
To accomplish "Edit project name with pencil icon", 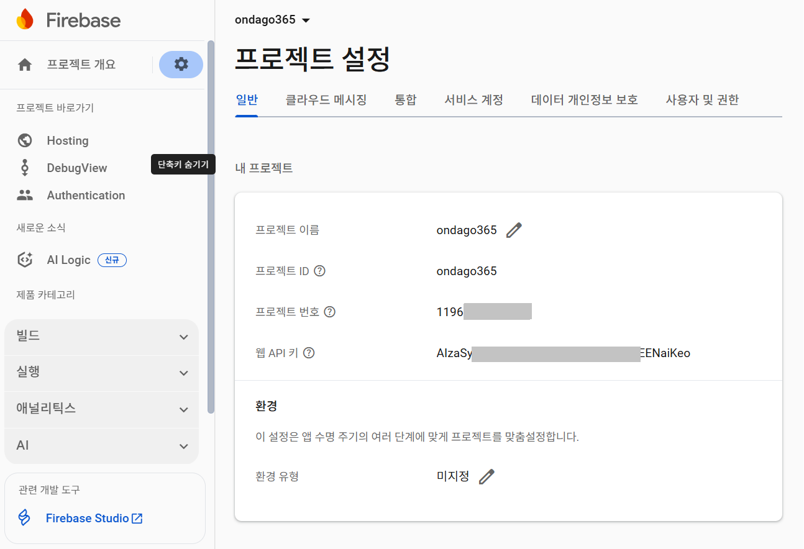I will click(x=514, y=230).
